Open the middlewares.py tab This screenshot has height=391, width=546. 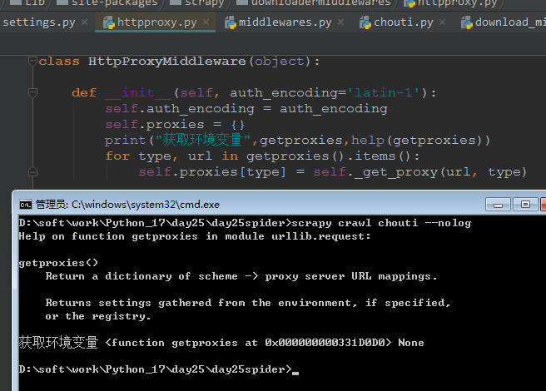point(285,22)
